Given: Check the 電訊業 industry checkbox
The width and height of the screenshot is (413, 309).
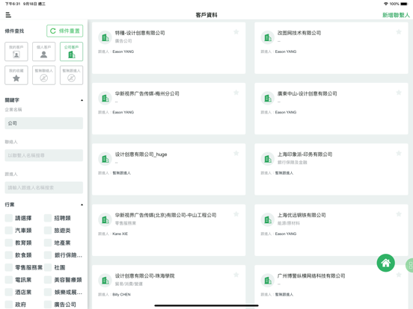Looking at the screenshot, I should 9,280.
